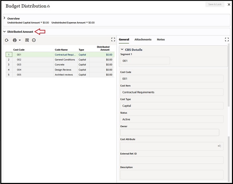The image size is (233, 184).
Task: Click the empty Owner field
Action: click(169, 132)
